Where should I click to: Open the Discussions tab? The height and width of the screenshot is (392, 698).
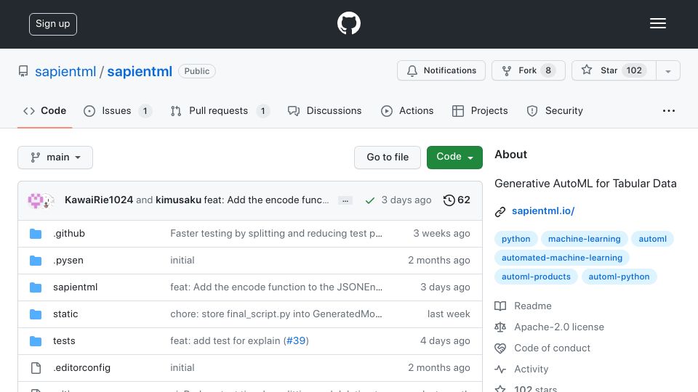point(324,110)
